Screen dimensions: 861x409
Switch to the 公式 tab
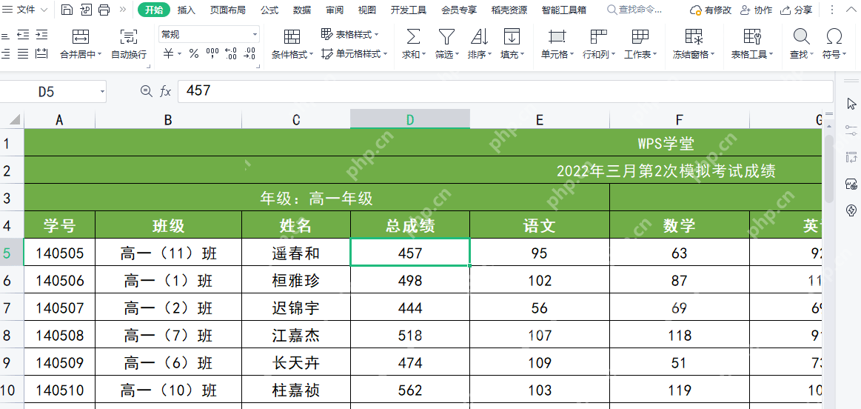click(x=269, y=10)
